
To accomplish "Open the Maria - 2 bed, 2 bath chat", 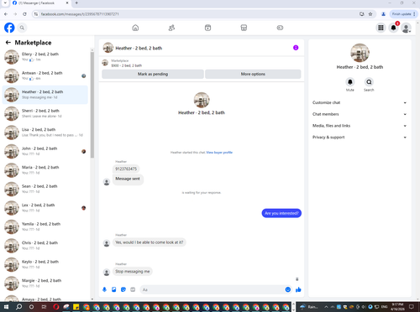I will tap(45, 170).
